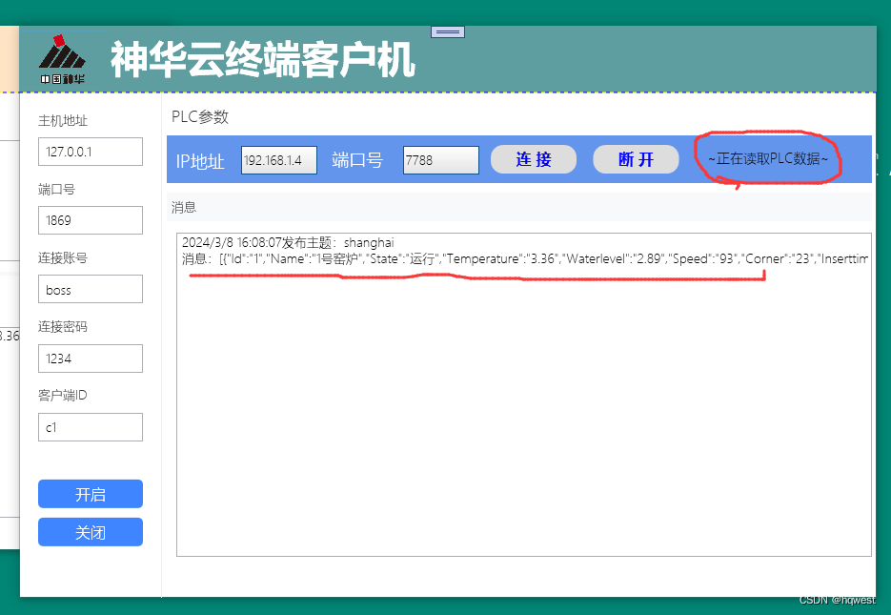Click the message line with 发布主题：shanghai
Screen dimensions: 891x615
tap(288, 243)
